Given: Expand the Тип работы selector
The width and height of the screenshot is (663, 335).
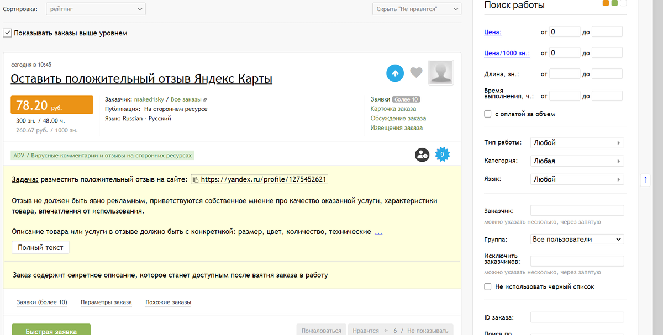Looking at the screenshot, I should [577, 143].
